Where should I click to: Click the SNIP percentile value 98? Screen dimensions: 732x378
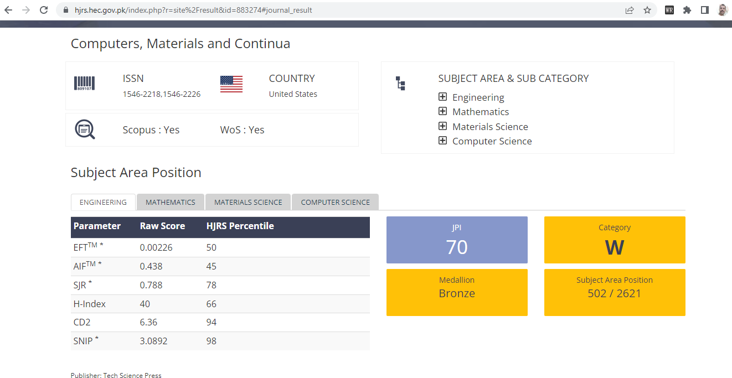tap(211, 341)
